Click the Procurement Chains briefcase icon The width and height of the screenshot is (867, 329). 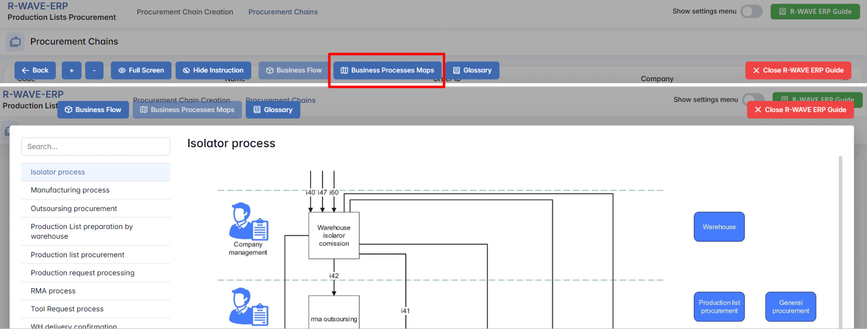click(15, 41)
